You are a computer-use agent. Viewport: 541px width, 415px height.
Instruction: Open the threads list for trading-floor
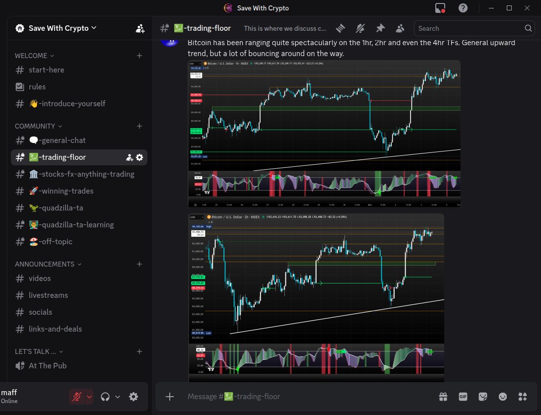tap(340, 28)
